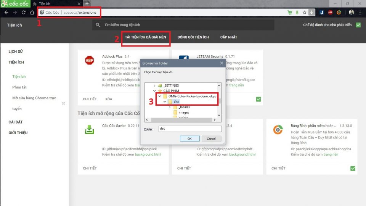Open Mở cửa hàng Chrome trực tuyến link

point(34,103)
